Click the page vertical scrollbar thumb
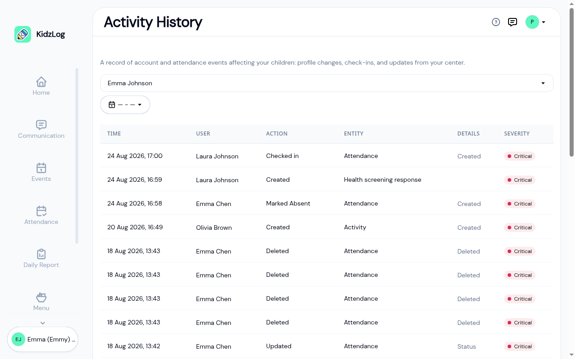 pyautogui.click(x=571, y=82)
